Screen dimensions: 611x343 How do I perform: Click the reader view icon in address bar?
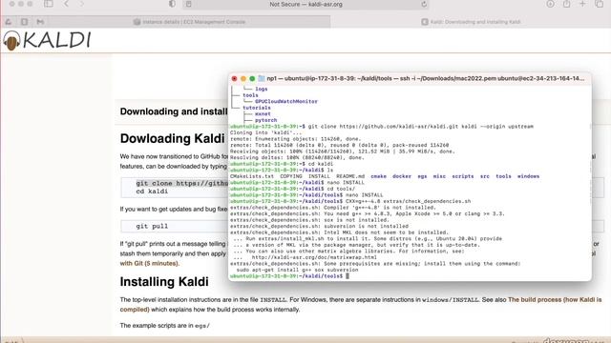(x=189, y=4)
